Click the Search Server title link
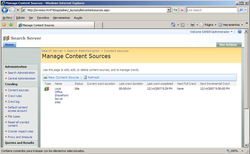The image size is (250, 154). click(26, 38)
